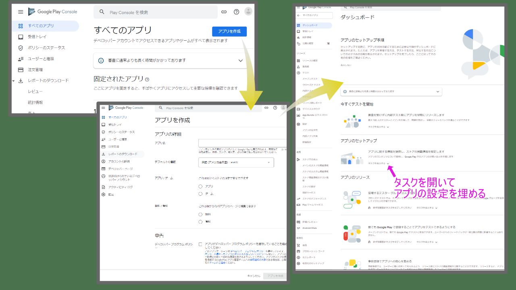Viewport: 516px width, 290px height.
Task: Click help icon beside 固定されたアプリ heading
Action: (x=147, y=80)
